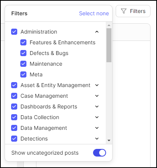This screenshot has width=157, height=168.
Task: Click the funnel icon on Filters button
Action: coord(124,11)
